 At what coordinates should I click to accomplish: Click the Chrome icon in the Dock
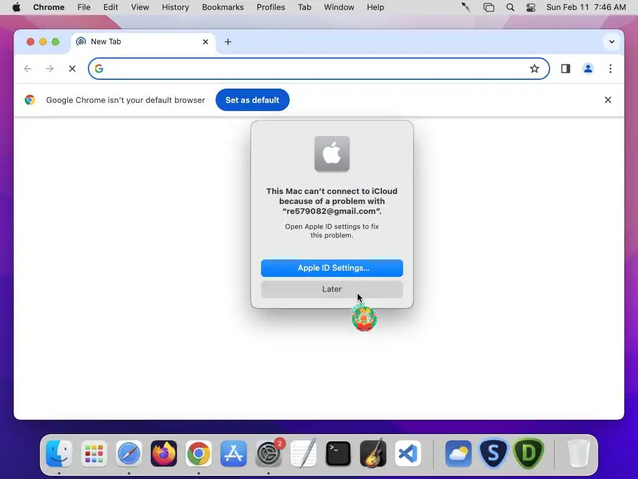199,453
